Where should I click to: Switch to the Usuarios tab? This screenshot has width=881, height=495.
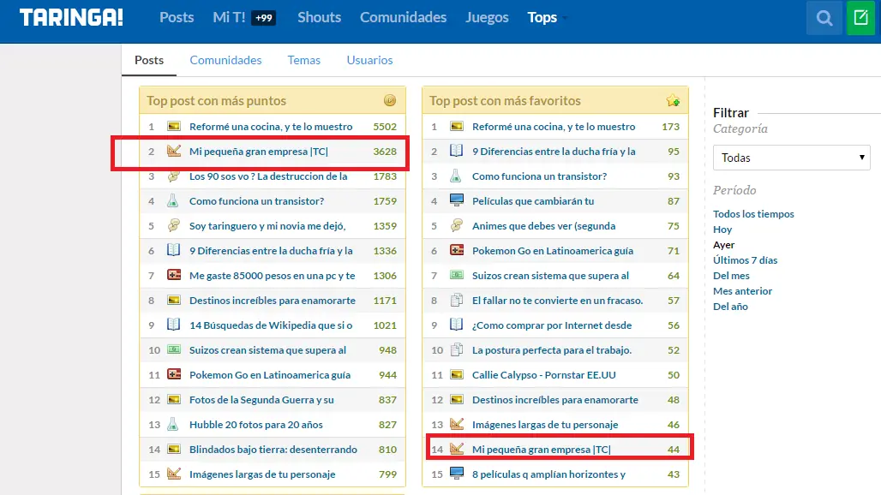369,60
